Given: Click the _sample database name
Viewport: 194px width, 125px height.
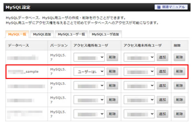Looking at the screenshot, I should point(23,72).
